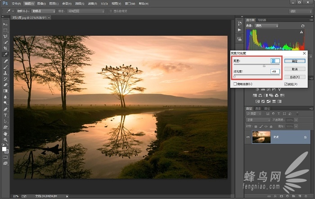Toggle the show sampling ring checkbox

tap(111, 11)
